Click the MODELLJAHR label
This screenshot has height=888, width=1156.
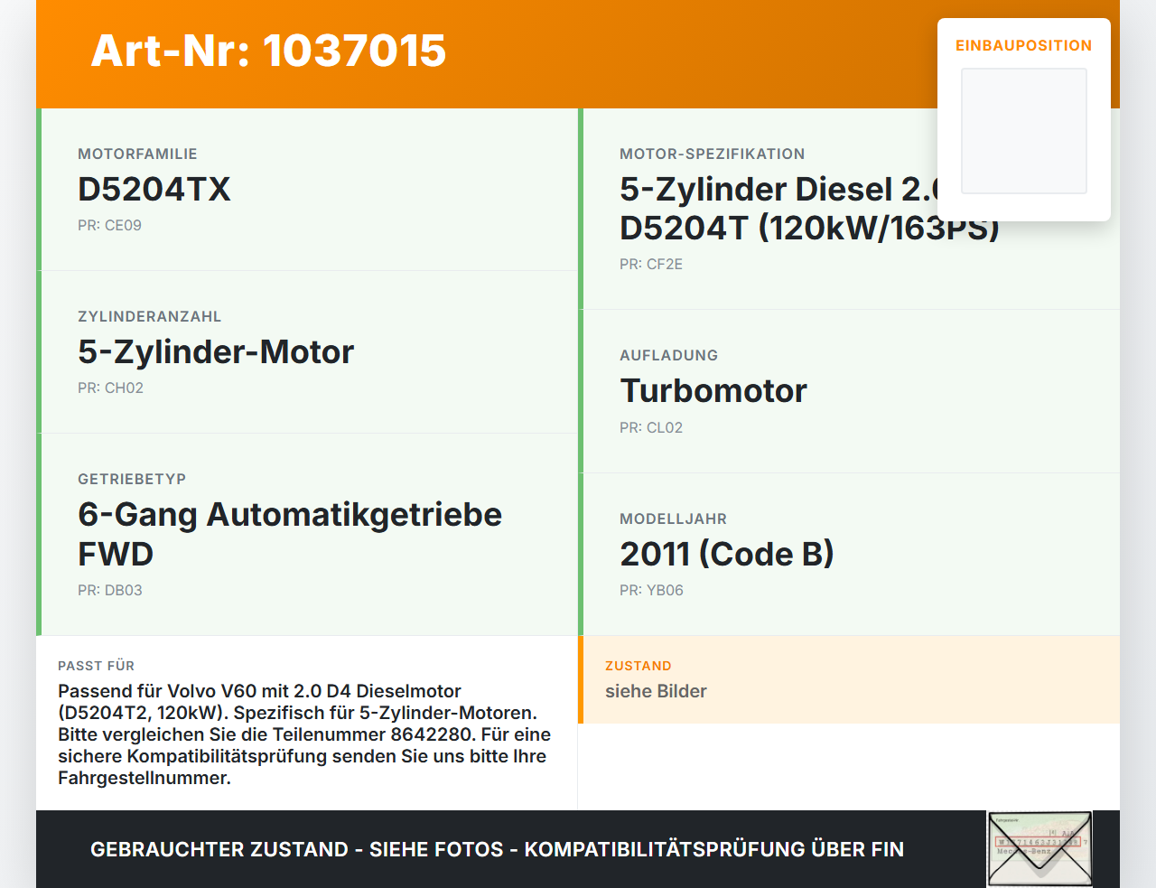(673, 519)
